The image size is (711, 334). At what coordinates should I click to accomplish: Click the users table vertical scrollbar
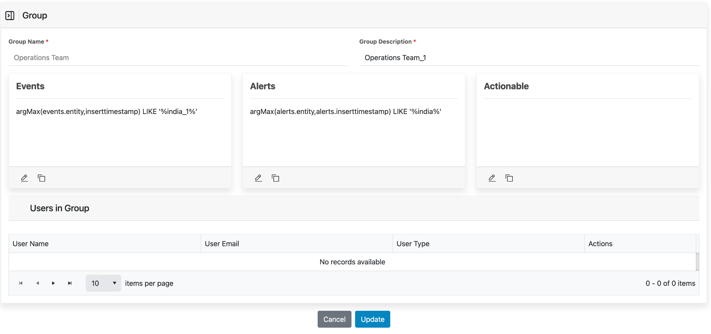tap(697, 262)
